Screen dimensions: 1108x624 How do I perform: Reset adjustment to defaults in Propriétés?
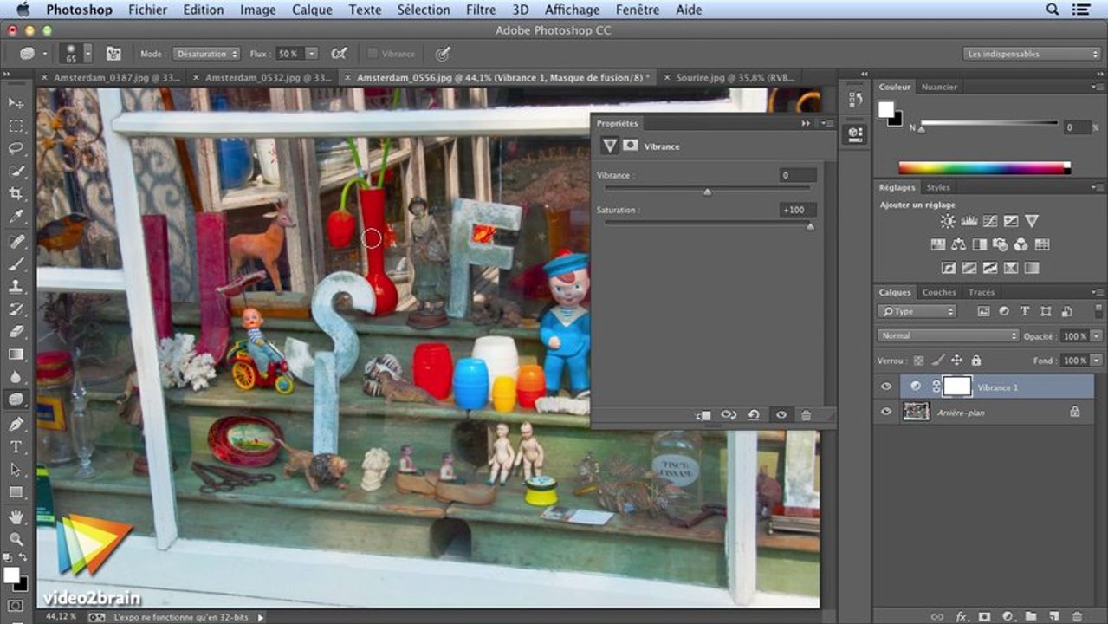(754, 416)
